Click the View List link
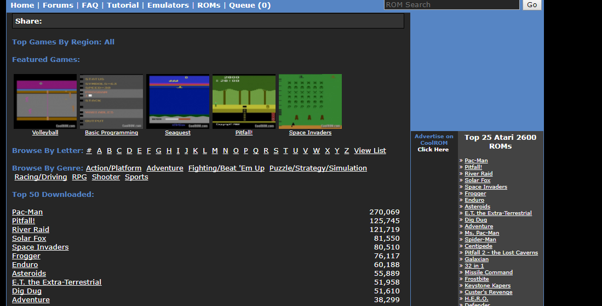 tap(370, 151)
